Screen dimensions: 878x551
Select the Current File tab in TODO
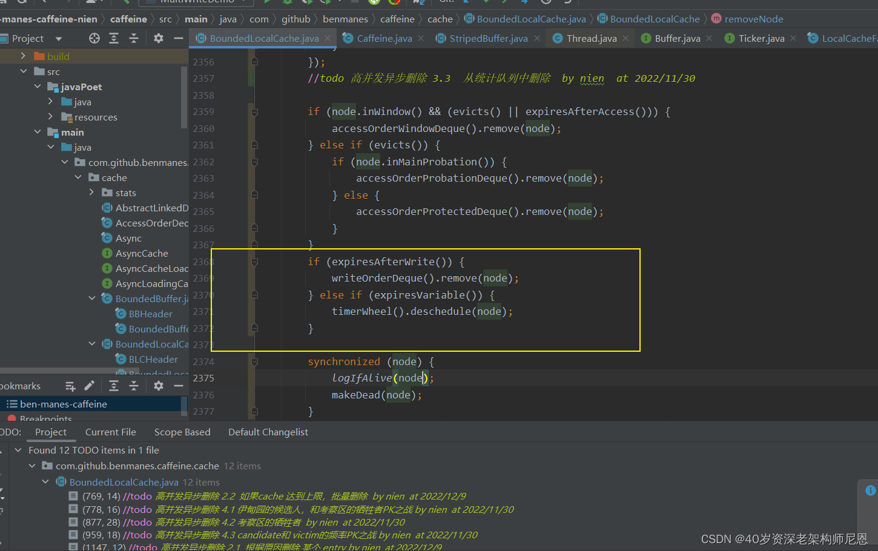[111, 432]
